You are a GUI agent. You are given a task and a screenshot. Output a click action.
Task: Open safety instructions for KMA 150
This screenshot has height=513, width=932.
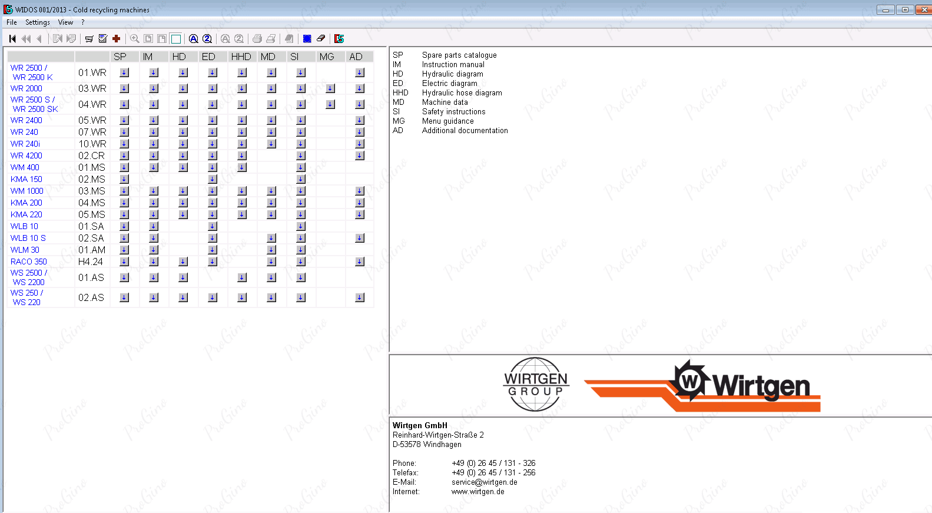click(301, 179)
